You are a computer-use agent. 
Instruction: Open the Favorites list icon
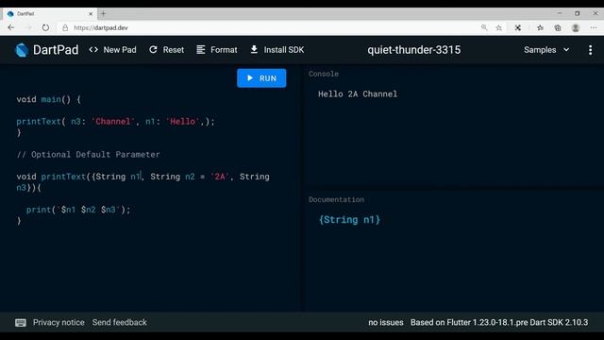[540, 27]
